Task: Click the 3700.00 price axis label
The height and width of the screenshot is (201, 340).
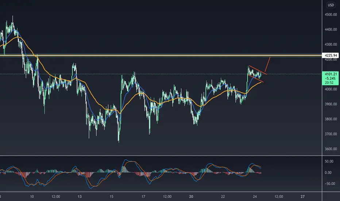Action: pyautogui.click(x=331, y=134)
